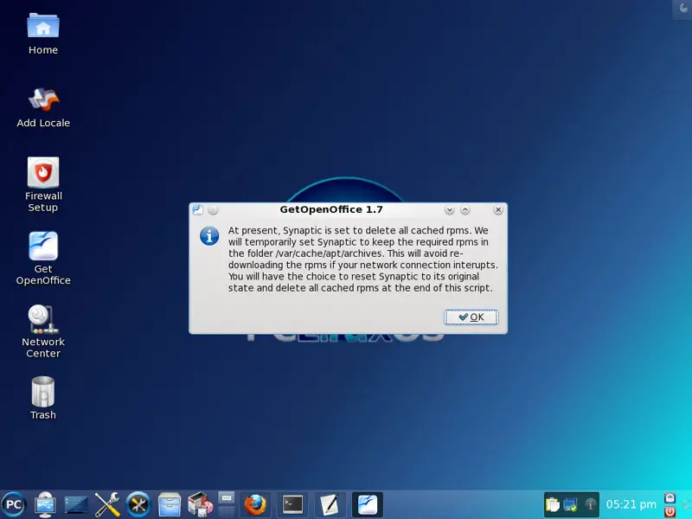
Task: Open the Firewall Setup desktop icon
Action: [43, 185]
